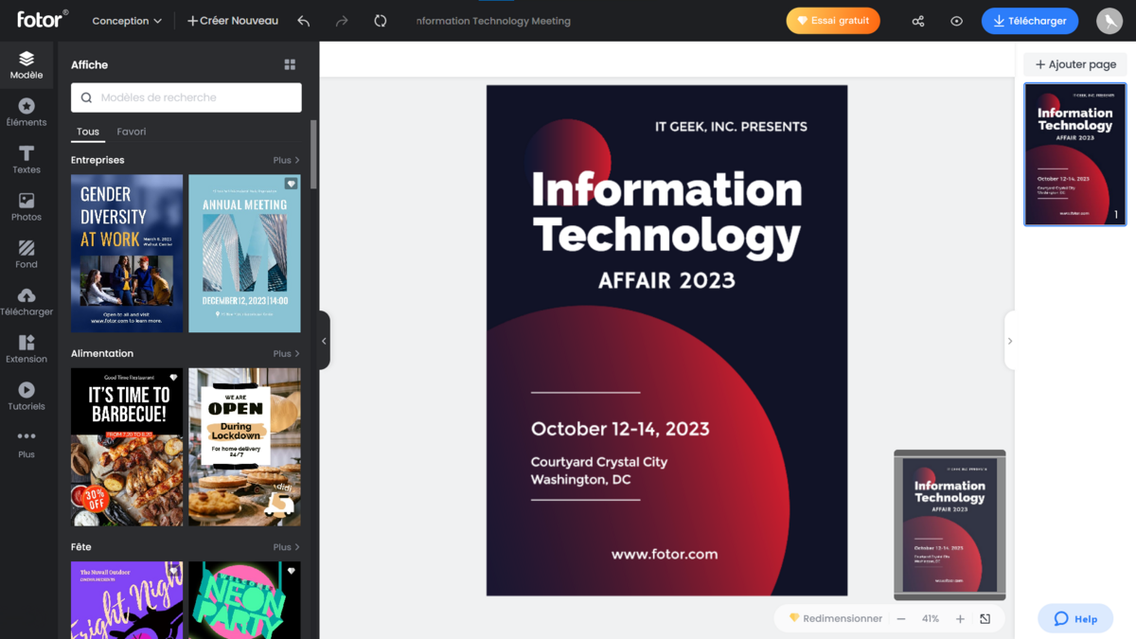The image size is (1136, 639).
Task: Click the fit-to-screen icon
Action: click(985, 619)
